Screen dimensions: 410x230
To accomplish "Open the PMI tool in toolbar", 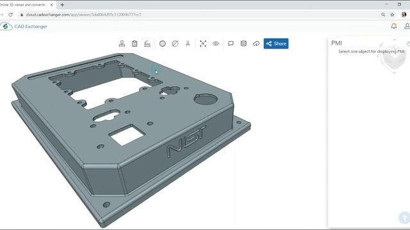I will 147,43.
